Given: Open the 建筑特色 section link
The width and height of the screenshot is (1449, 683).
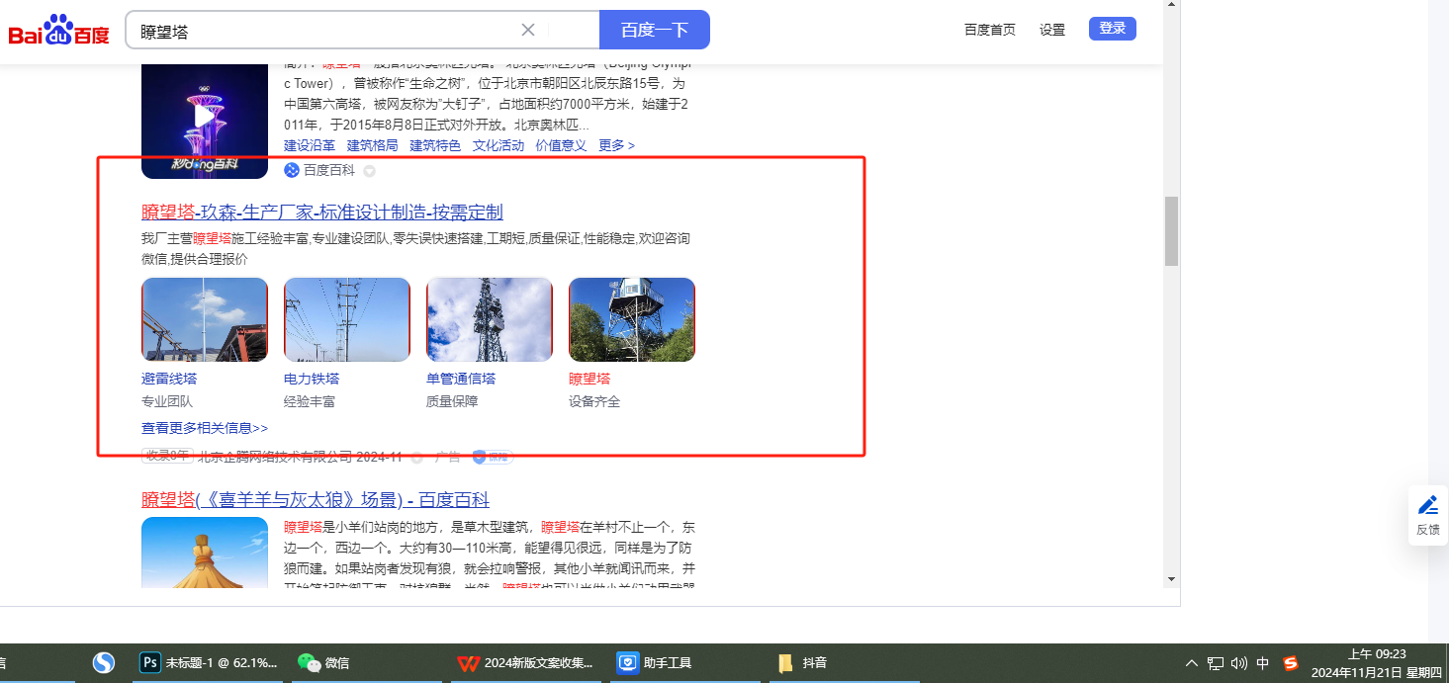Looking at the screenshot, I should (435, 145).
